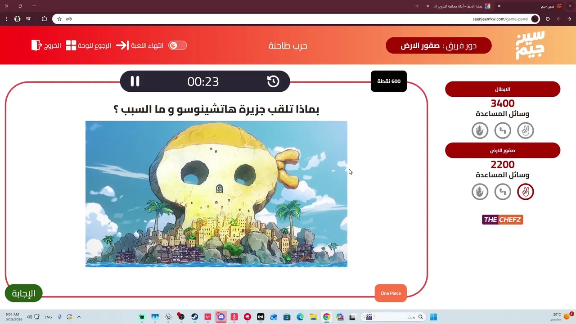
Task: Open the Windows Start menu
Action: [x=433, y=317]
